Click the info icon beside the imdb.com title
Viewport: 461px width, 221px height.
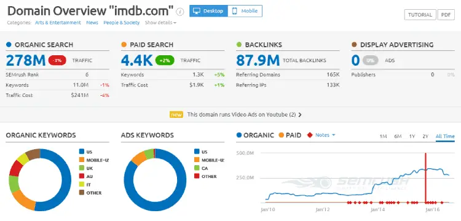[180, 12]
